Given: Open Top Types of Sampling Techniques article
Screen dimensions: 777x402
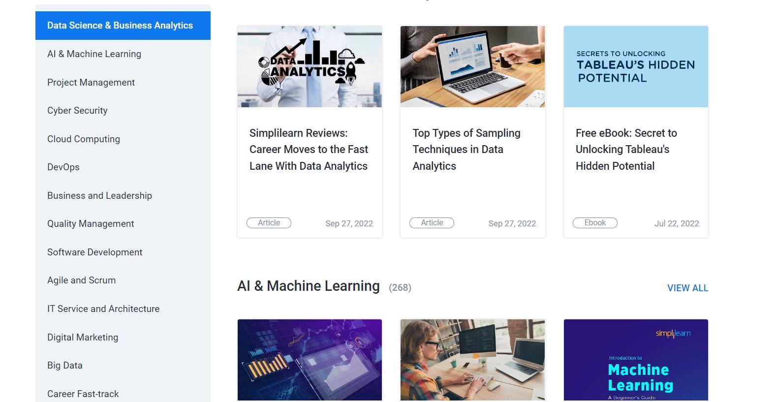Looking at the screenshot, I should coord(466,150).
